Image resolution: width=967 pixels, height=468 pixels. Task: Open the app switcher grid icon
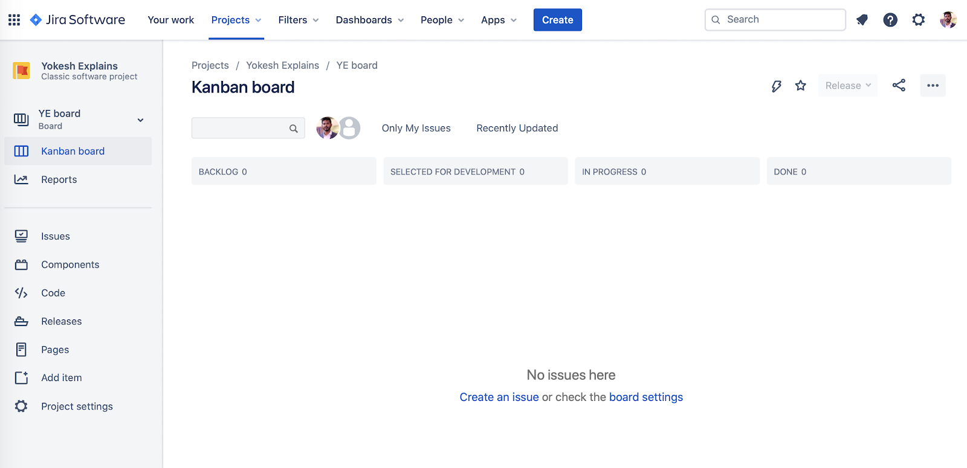pyautogui.click(x=15, y=20)
